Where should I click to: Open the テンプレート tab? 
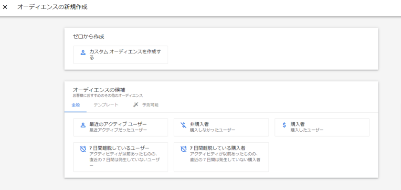point(106,105)
